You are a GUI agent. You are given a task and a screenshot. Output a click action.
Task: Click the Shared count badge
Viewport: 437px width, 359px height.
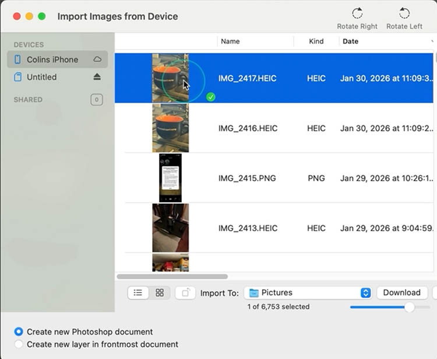[x=97, y=100]
